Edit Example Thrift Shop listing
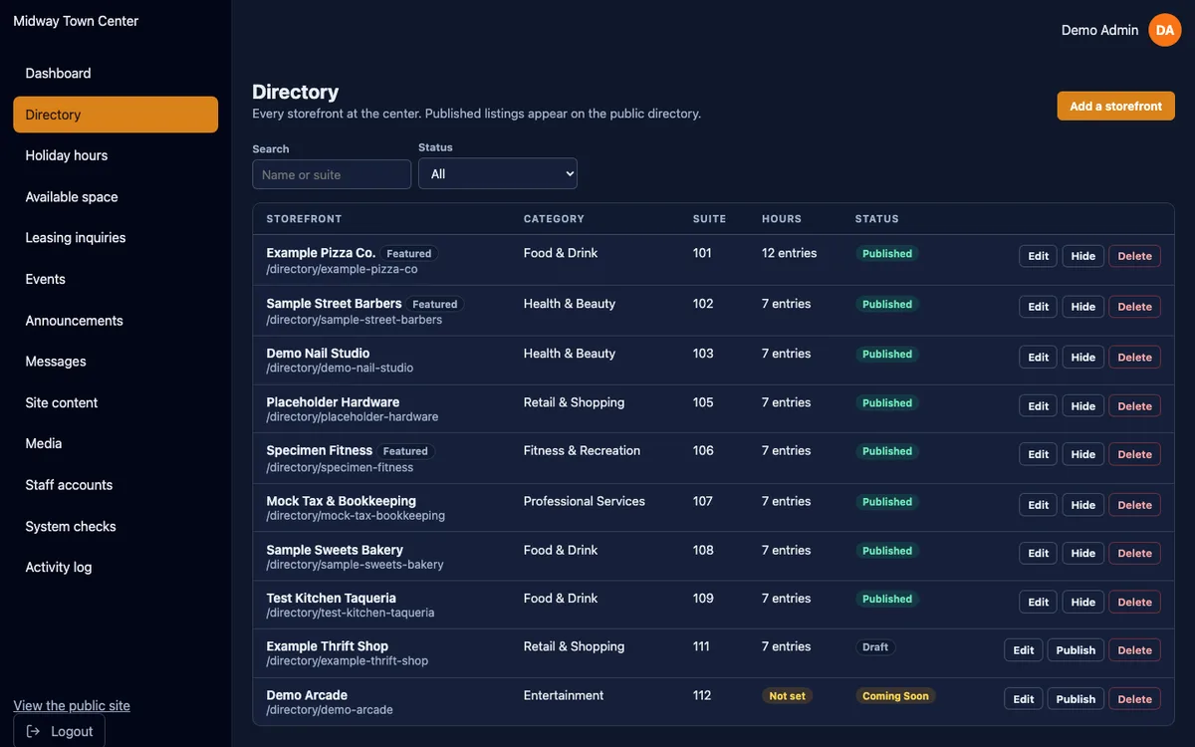Image resolution: width=1195 pixels, height=747 pixels. click(x=1024, y=650)
